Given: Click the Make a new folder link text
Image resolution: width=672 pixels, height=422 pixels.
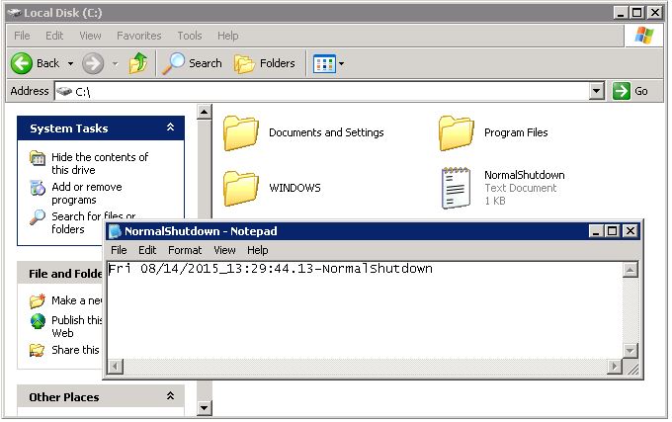Looking at the screenshot, I should point(77,300).
